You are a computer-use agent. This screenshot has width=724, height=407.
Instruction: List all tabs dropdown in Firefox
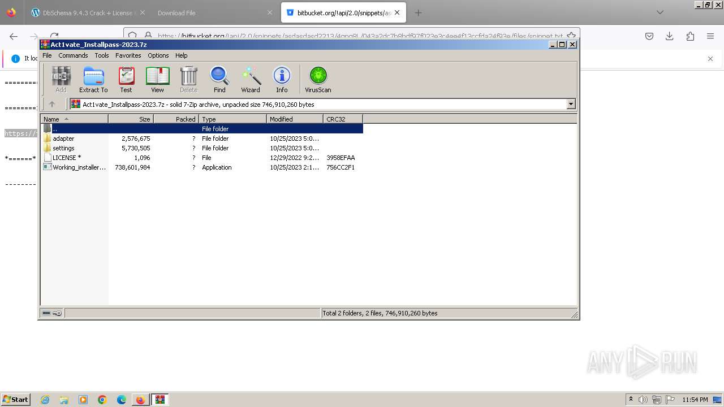[x=660, y=12]
